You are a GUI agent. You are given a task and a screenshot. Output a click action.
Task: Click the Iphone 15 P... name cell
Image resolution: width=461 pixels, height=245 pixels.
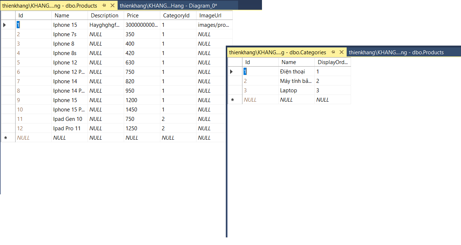69,110
